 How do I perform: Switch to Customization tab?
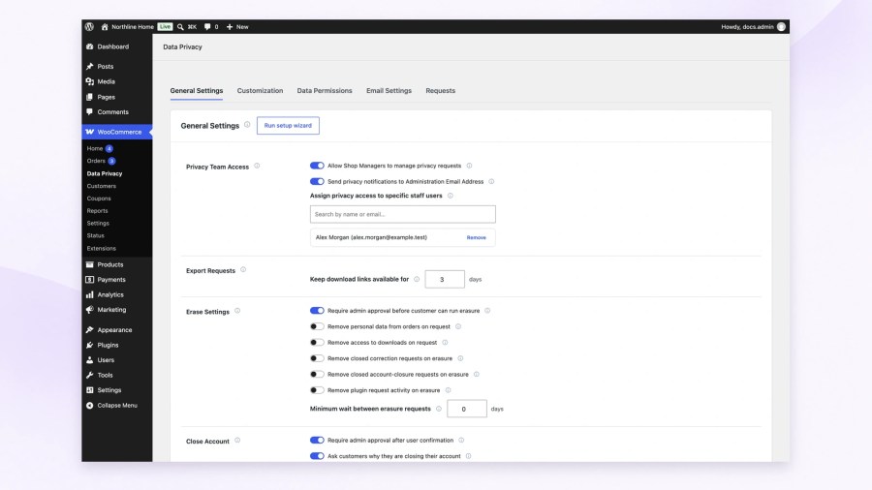coord(260,91)
